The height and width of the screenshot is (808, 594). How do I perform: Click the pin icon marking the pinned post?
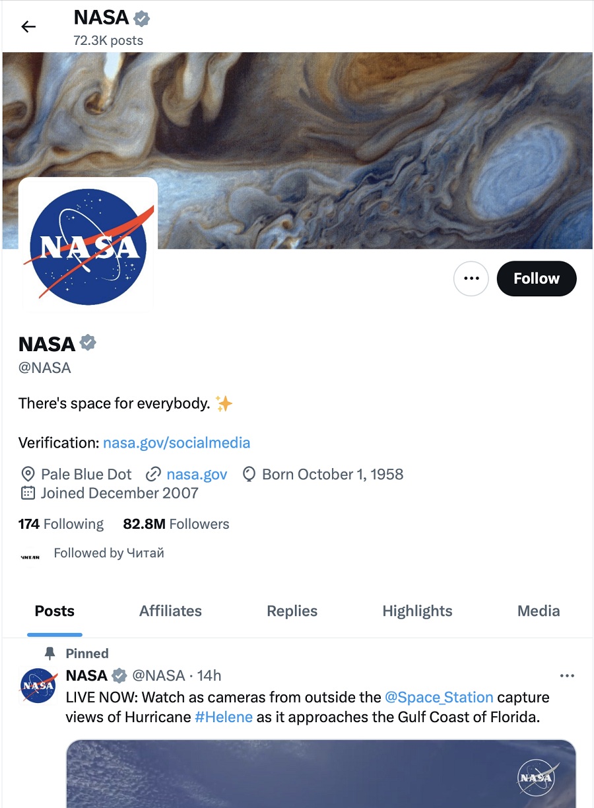pyautogui.click(x=51, y=653)
